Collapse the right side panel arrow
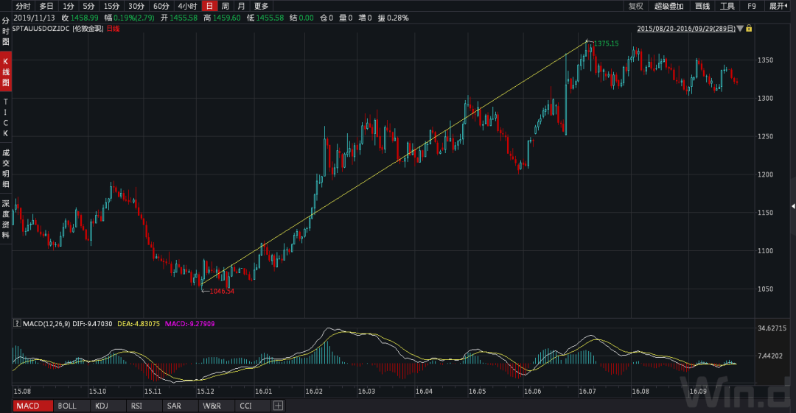Screen dimensions: 796x413 (x=793, y=206)
